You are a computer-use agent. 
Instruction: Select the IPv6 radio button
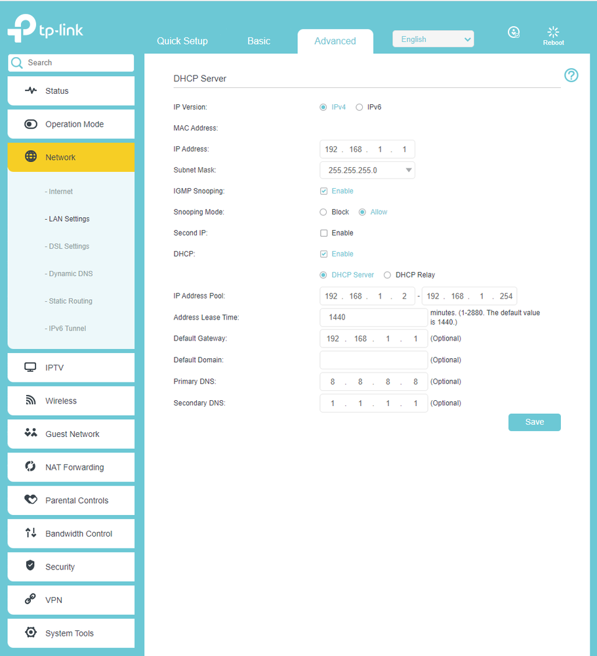click(x=359, y=107)
